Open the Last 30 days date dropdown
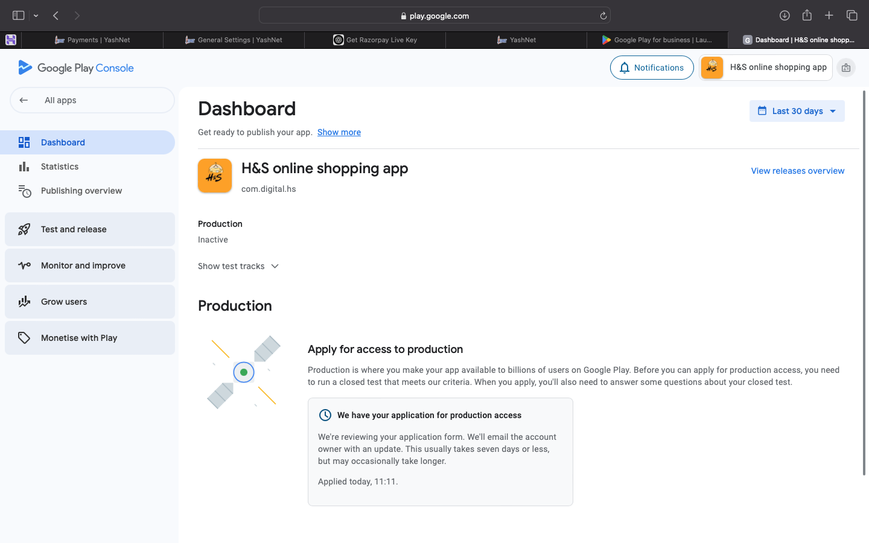 click(x=797, y=111)
